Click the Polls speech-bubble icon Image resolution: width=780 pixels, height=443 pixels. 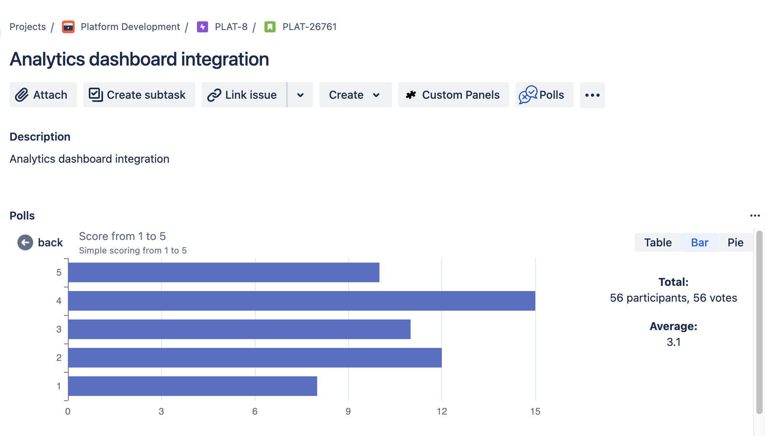coord(528,95)
